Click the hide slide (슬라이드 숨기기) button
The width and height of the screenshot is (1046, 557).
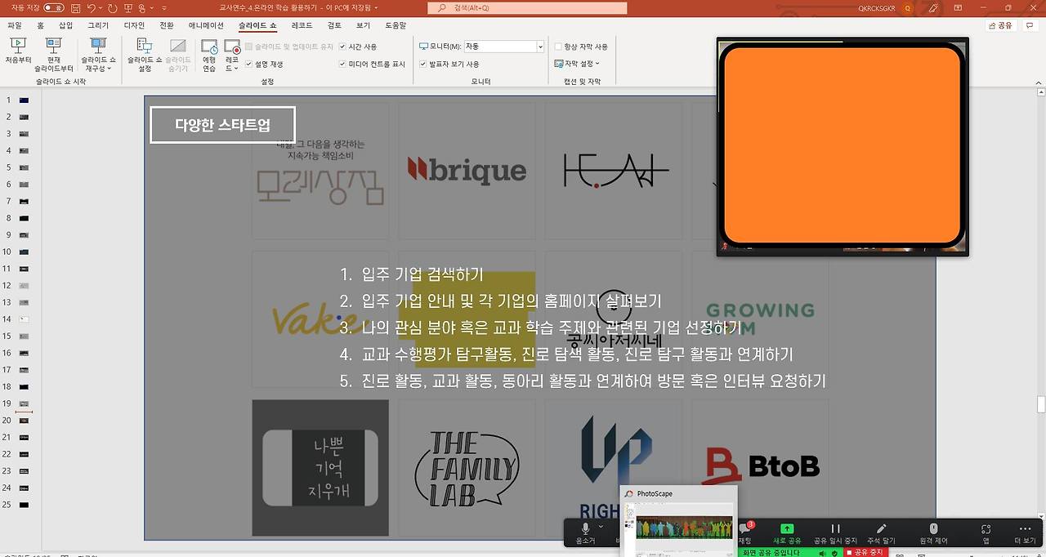177,56
